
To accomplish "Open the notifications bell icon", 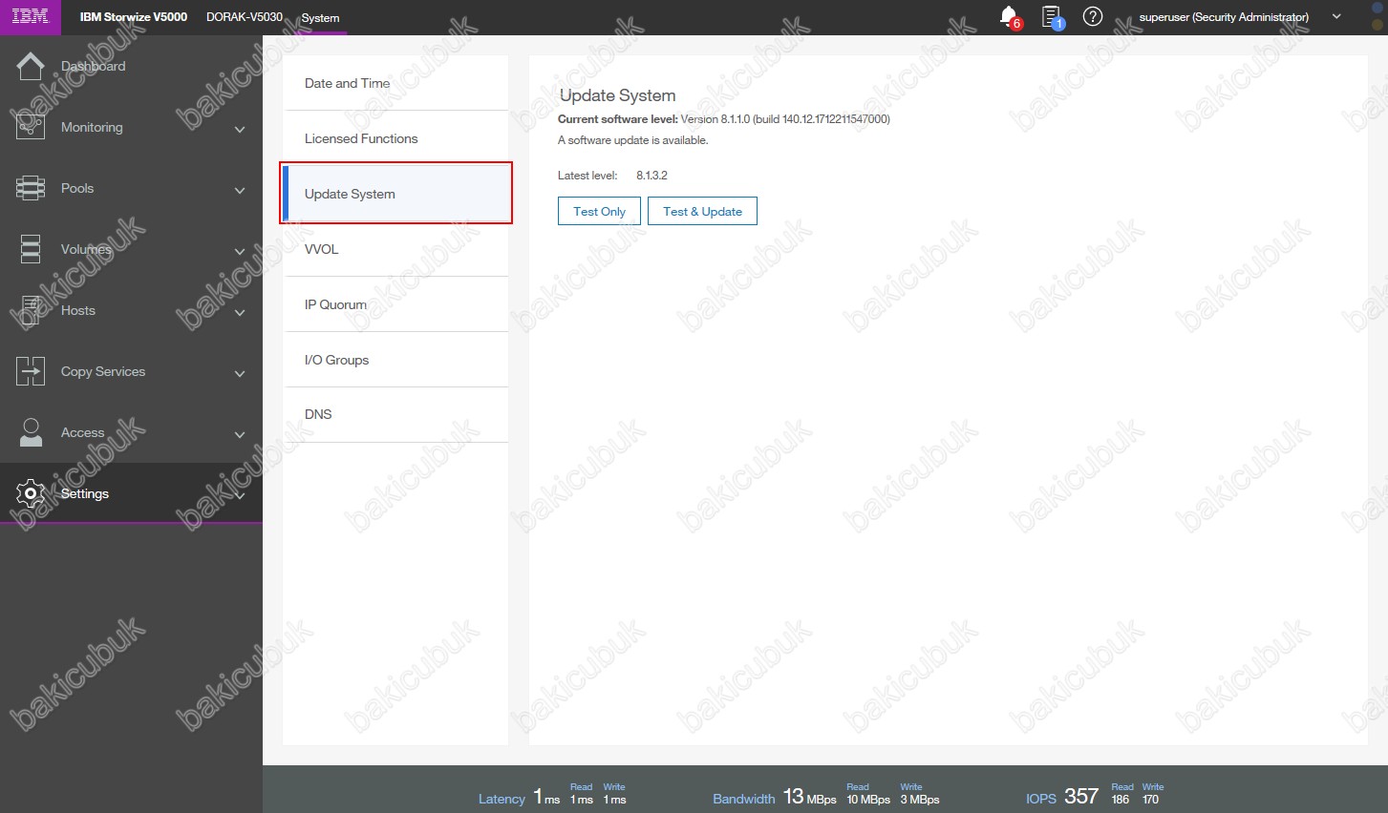I will [1009, 16].
